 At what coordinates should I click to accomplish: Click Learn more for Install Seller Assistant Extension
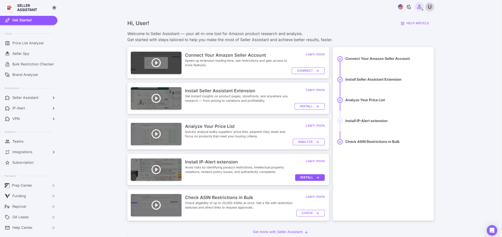315,90
